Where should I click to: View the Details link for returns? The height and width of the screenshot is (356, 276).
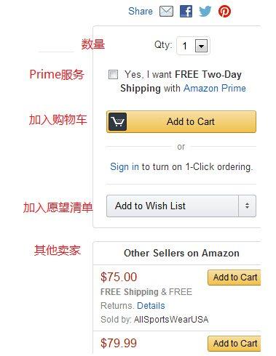point(151,306)
